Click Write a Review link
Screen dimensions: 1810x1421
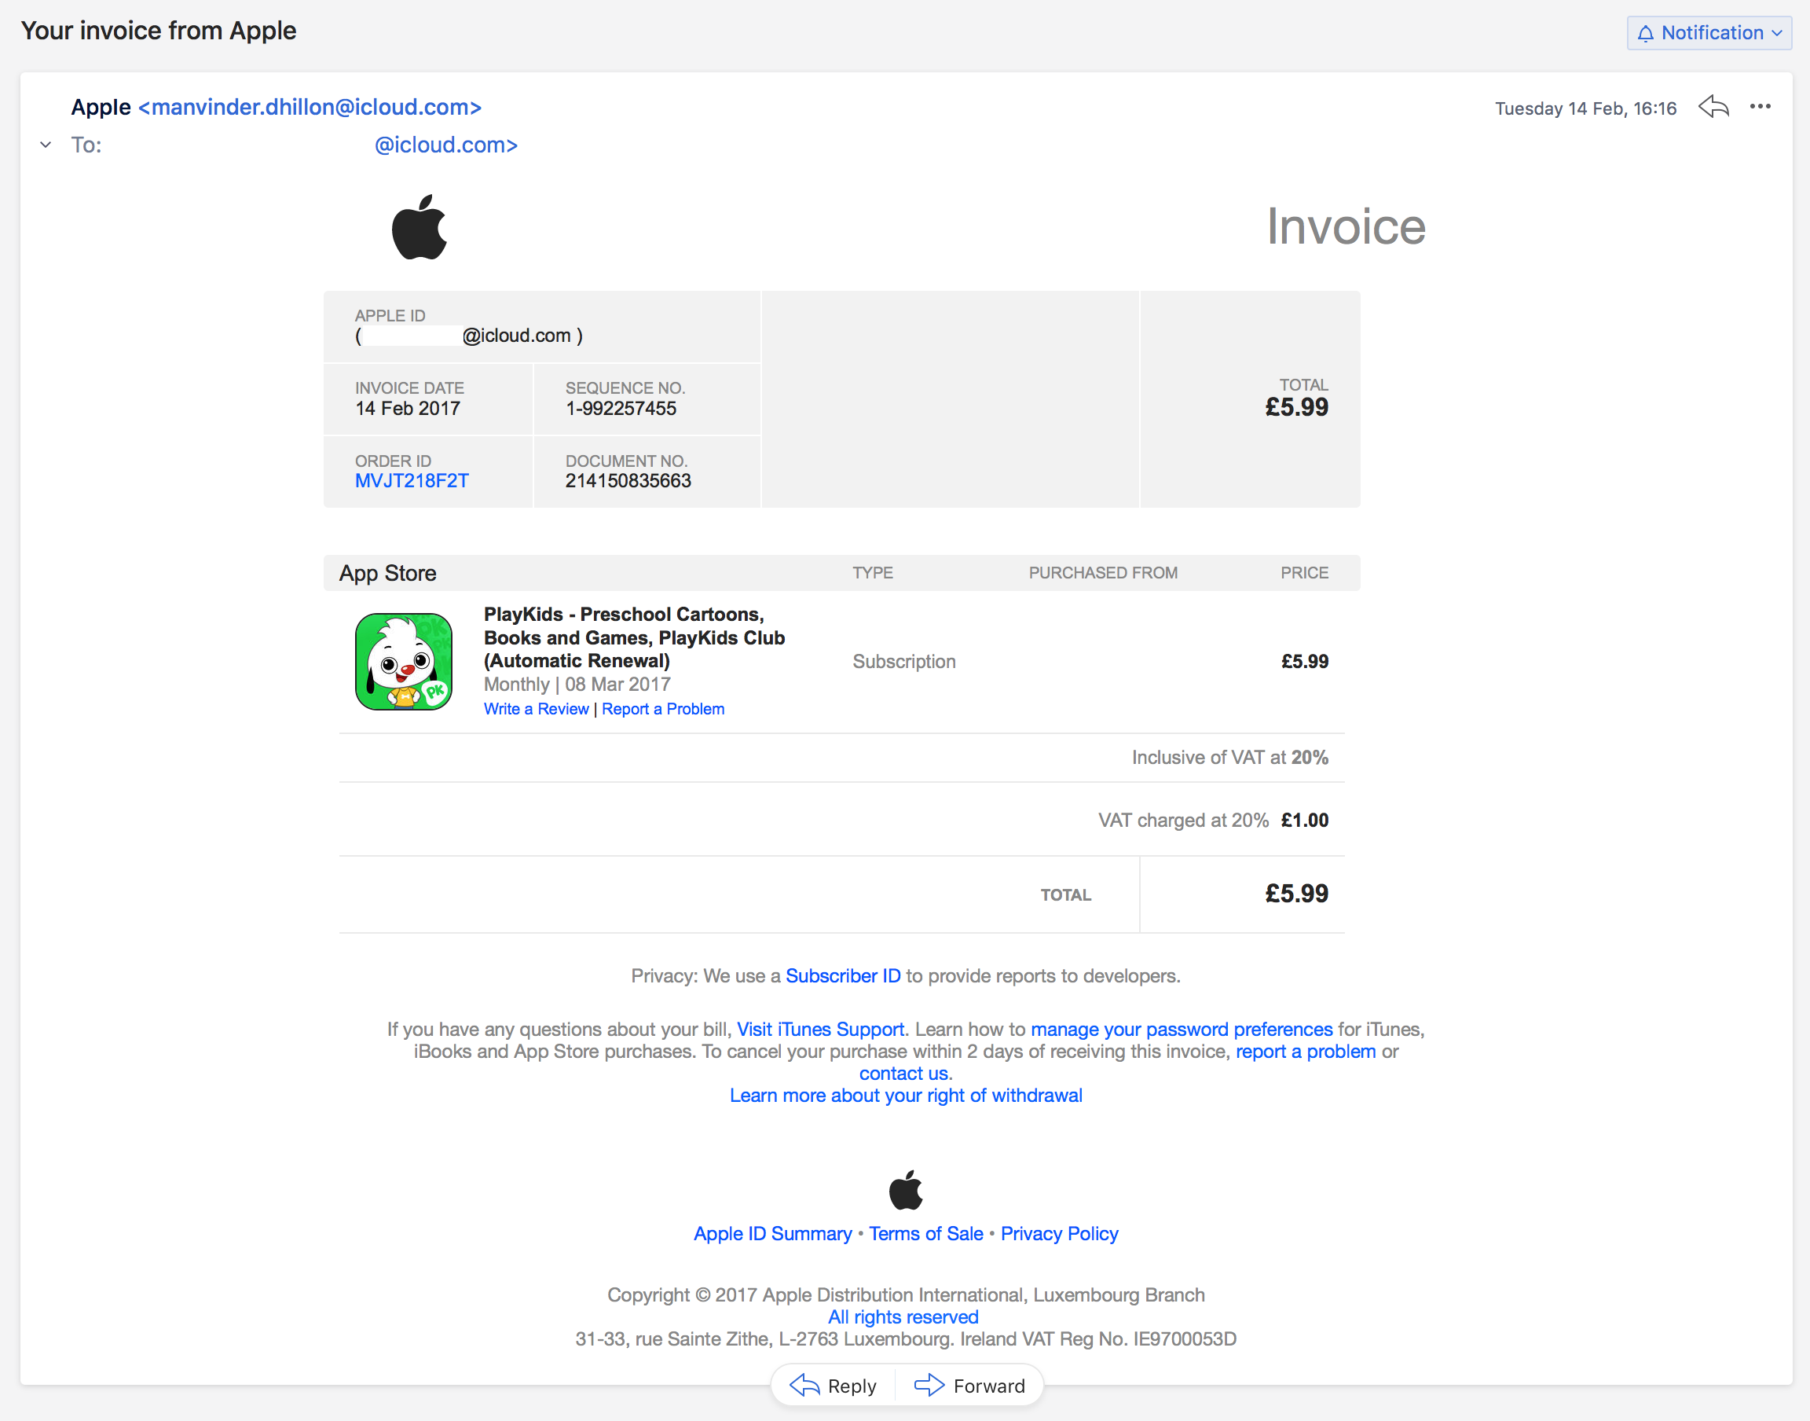(537, 709)
